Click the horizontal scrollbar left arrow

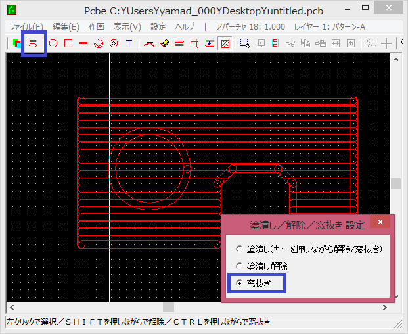coord(11,307)
